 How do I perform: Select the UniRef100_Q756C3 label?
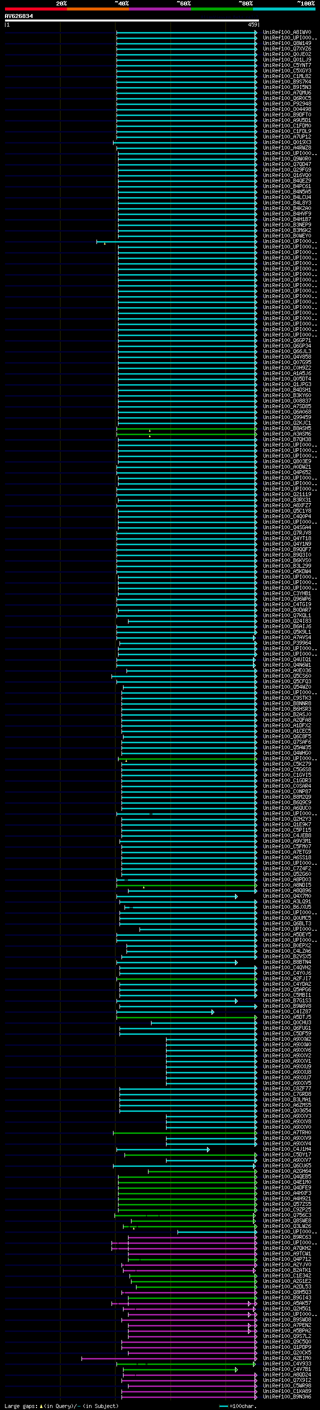(x=287, y=1215)
